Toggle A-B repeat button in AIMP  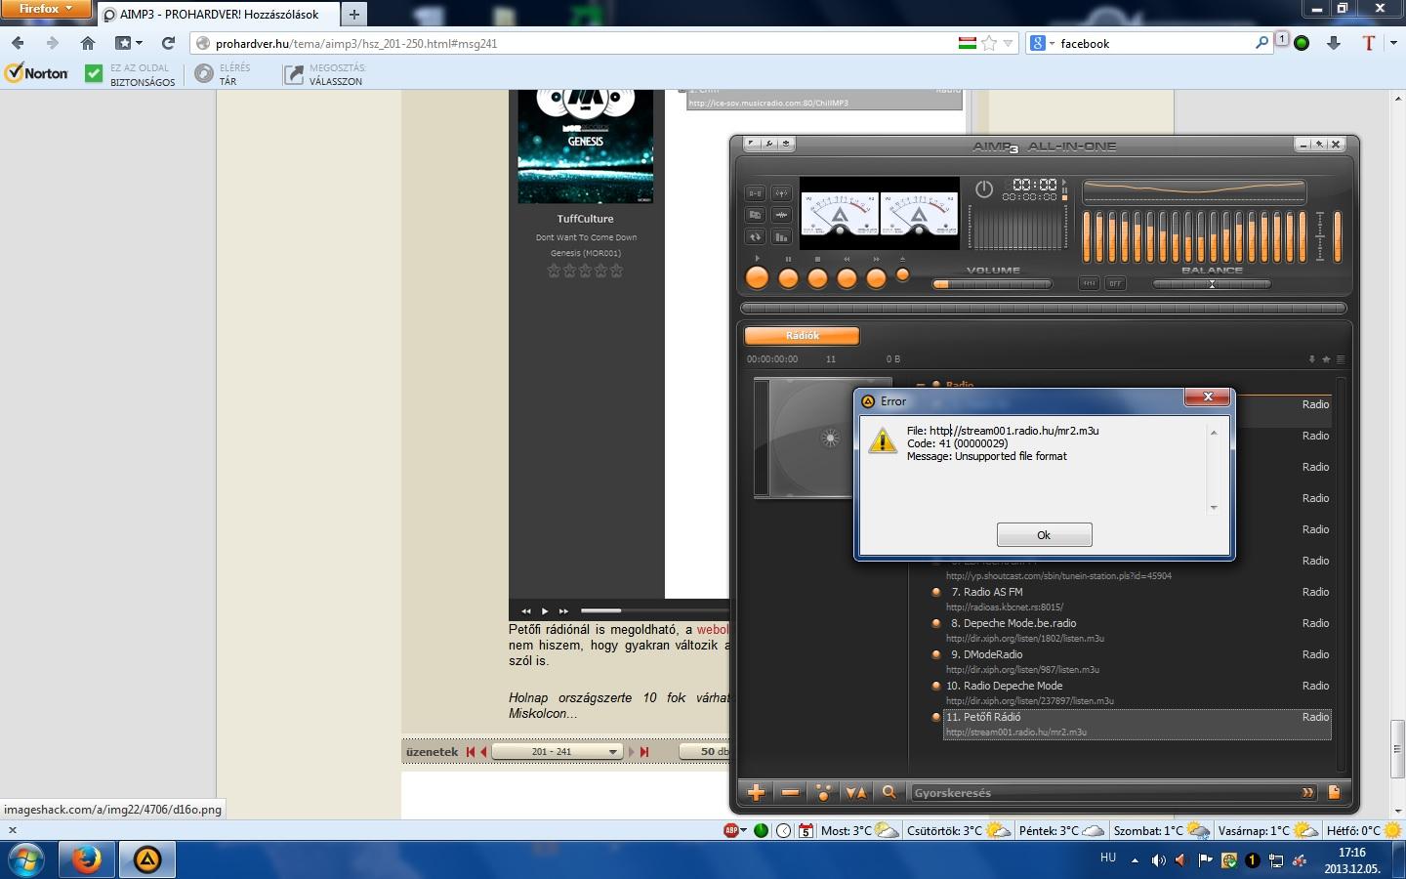click(x=755, y=193)
